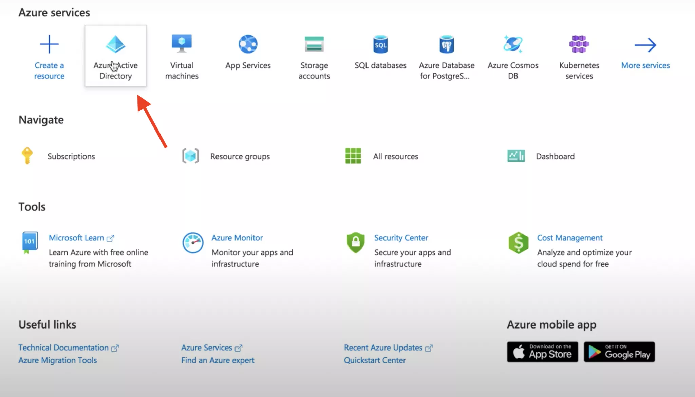Open the App Services globe icon

[x=248, y=44]
